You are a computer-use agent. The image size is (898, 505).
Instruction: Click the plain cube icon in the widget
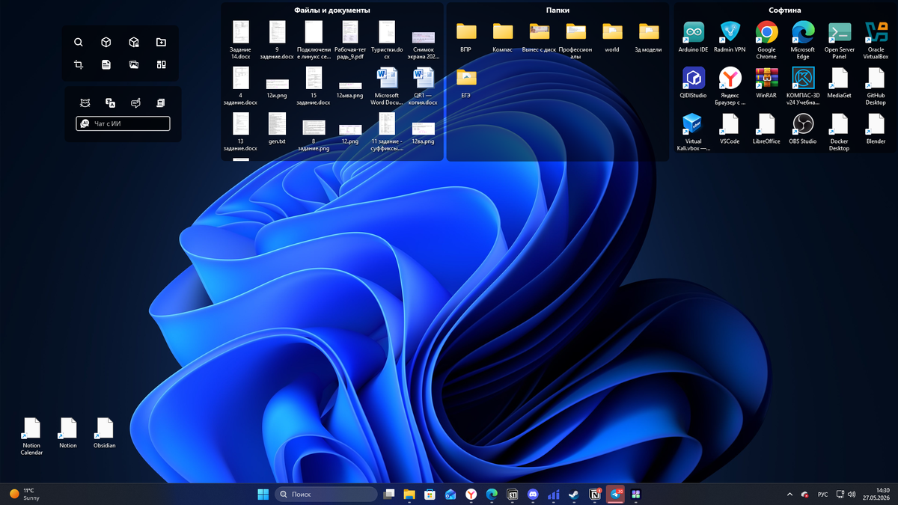pyautogui.click(x=106, y=43)
